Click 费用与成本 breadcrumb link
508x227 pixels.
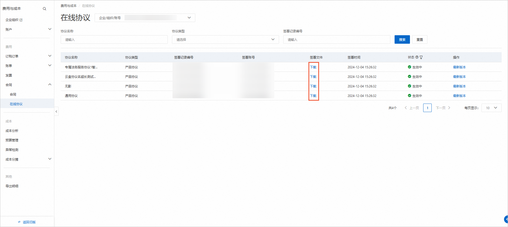click(x=69, y=6)
